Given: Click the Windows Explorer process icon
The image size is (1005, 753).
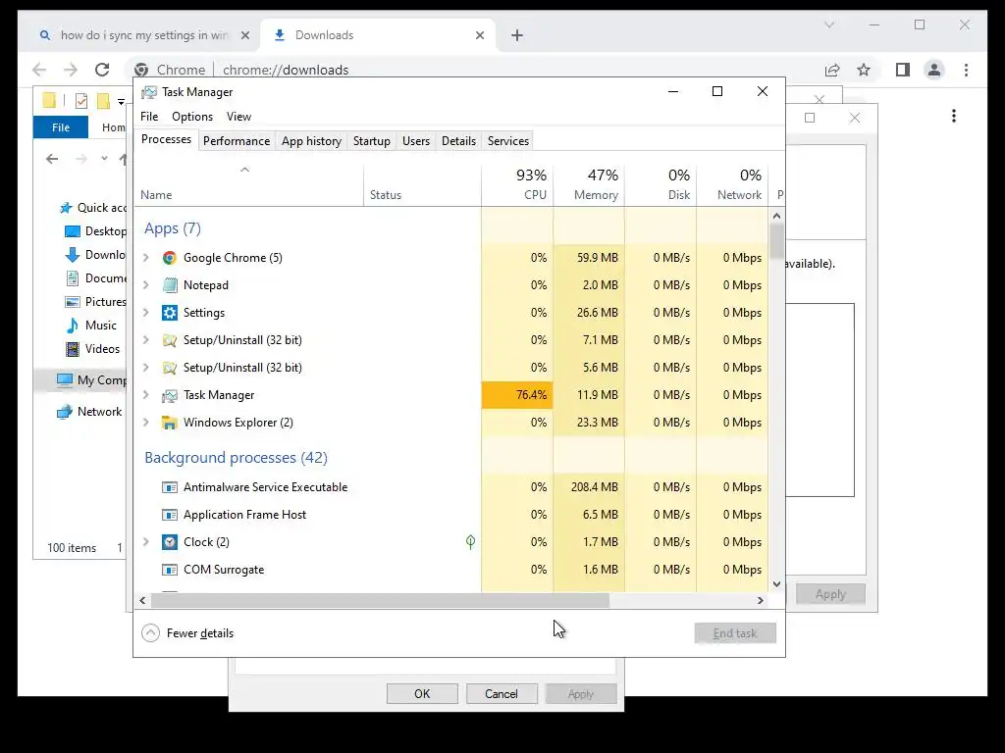Looking at the screenshot, I should click(x=169, y=424).
